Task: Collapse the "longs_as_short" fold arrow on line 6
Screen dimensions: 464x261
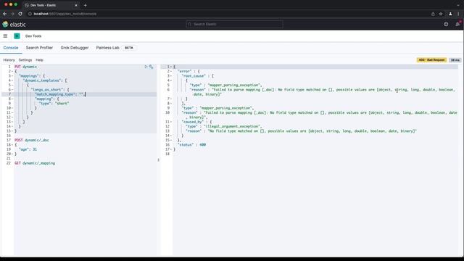Action: coord(12,90)
